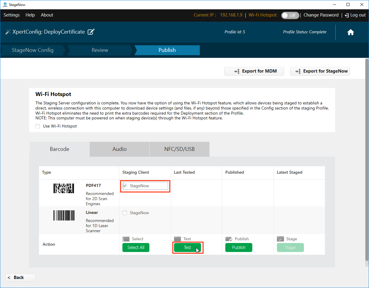Toggle the Wi-Fi Hotspot switch
Viewport: 369px width, 288px height.
coord(290,15)
